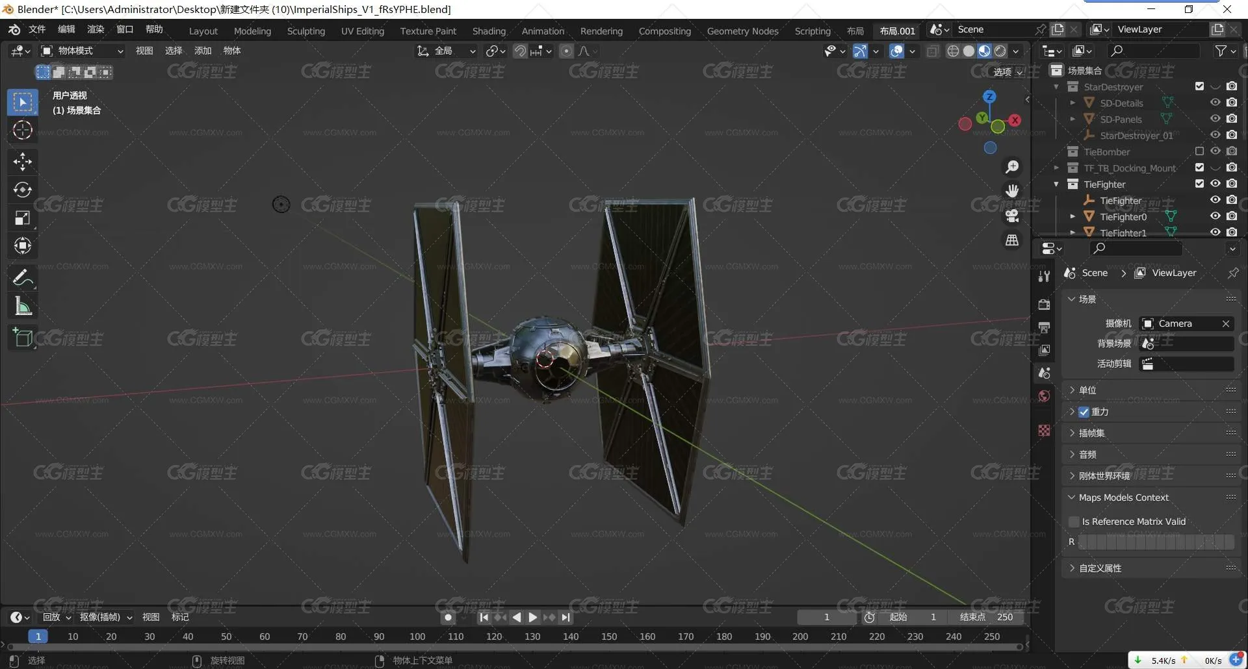
Task: Open the View Layer properties tab
Action: pos(1045,350)
